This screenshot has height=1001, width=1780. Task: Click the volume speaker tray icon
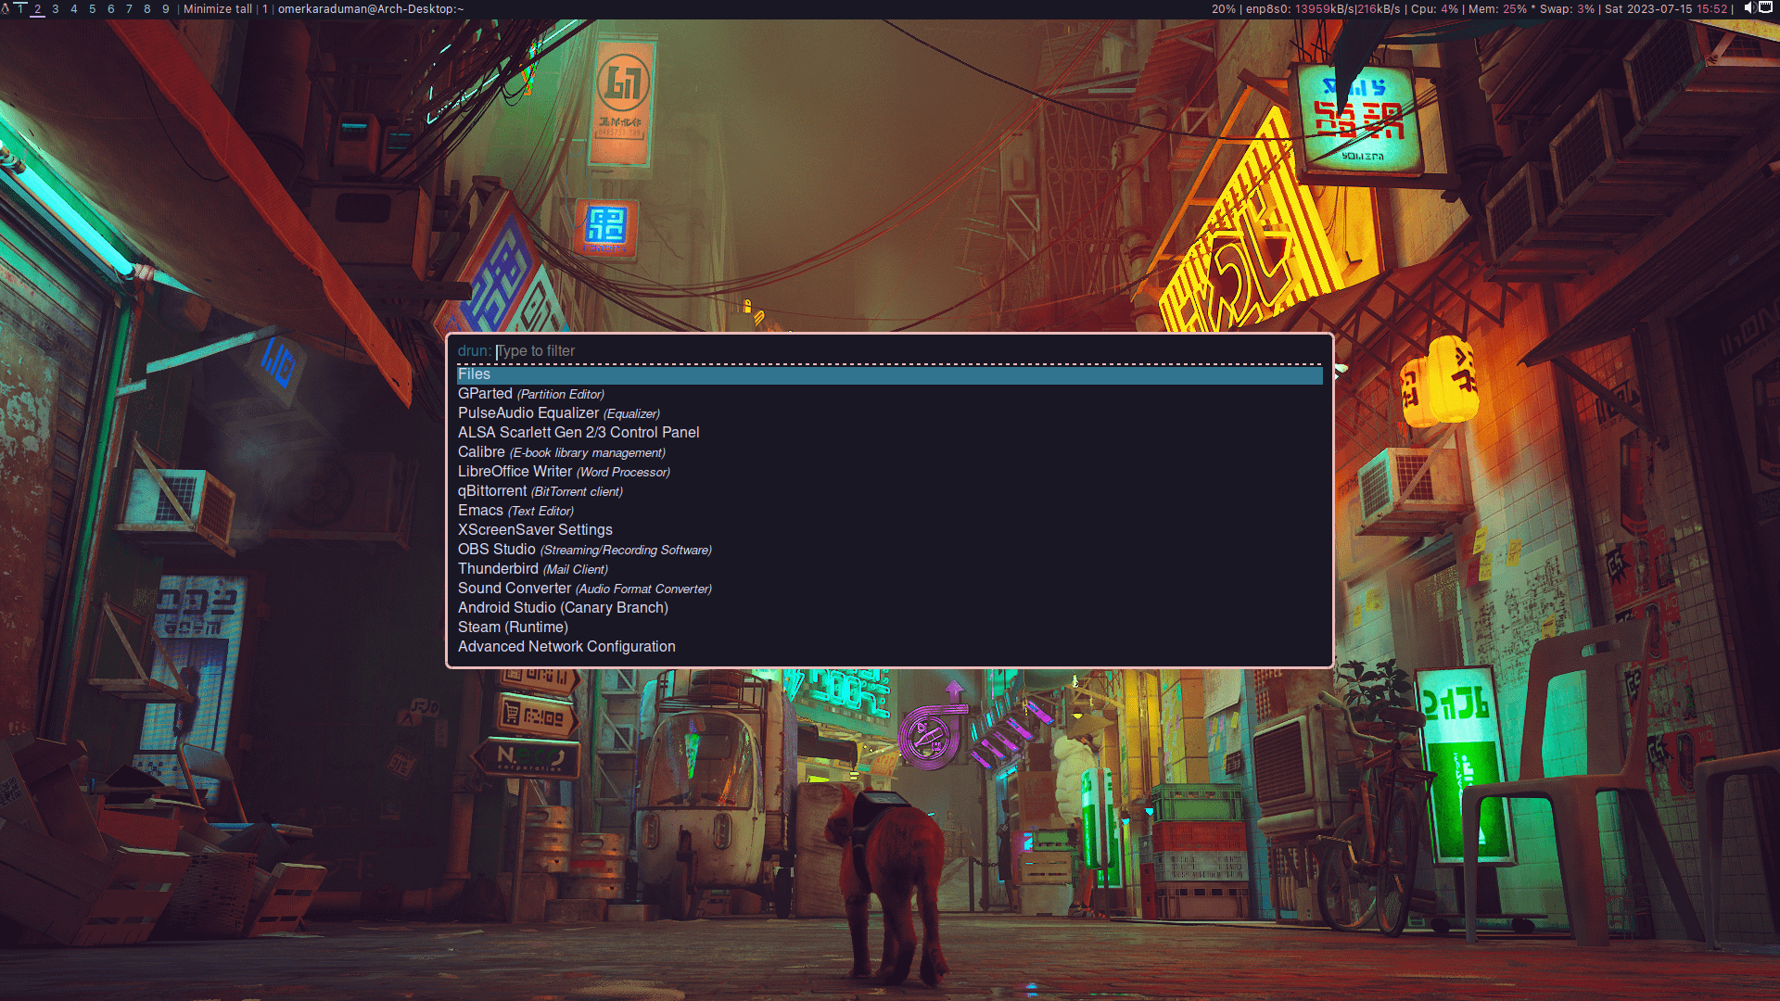click(x=1748, y=8)
